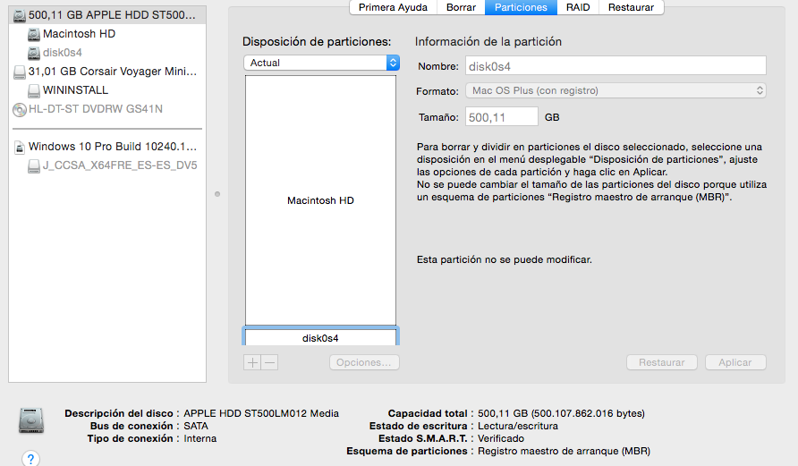
Task: Click the Nombre text field
Action: 615,66
